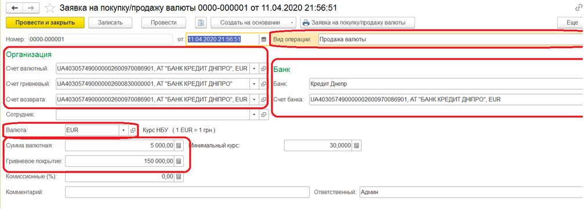
Task: Open the Счет валютный account form icon
Action: [x=264, y=68]
